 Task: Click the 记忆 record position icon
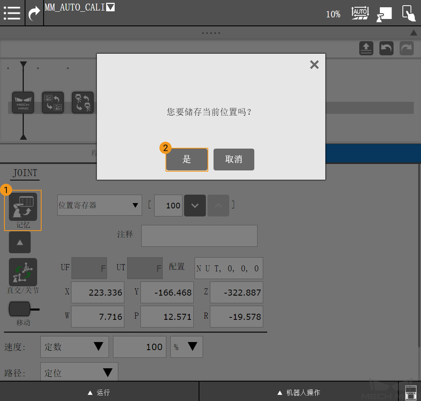(23, 207)
